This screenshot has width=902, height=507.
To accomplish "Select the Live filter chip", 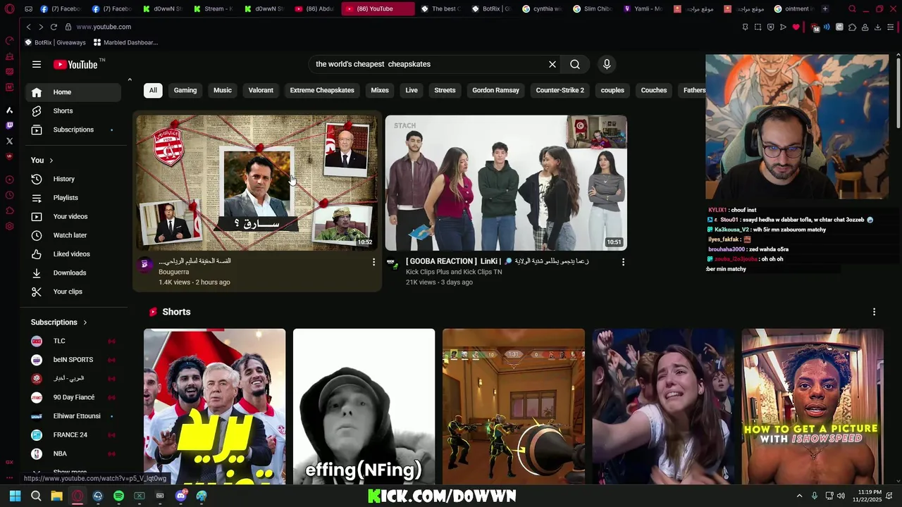I will click(412, 90).
